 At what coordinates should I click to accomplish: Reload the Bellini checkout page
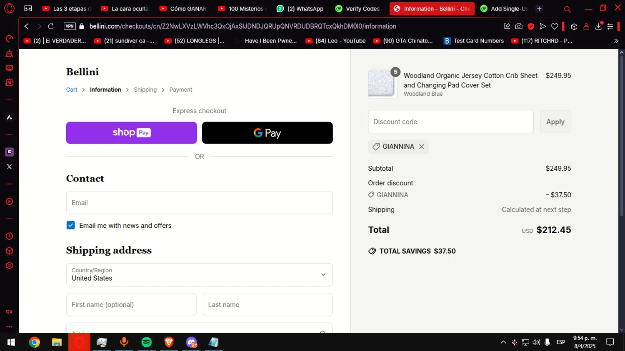click(x=51, y=26)
